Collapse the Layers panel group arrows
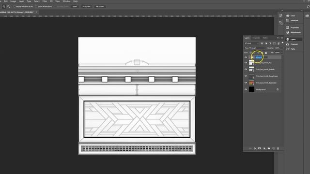This screenshot has width=310, height=174. tap(278, 38)
